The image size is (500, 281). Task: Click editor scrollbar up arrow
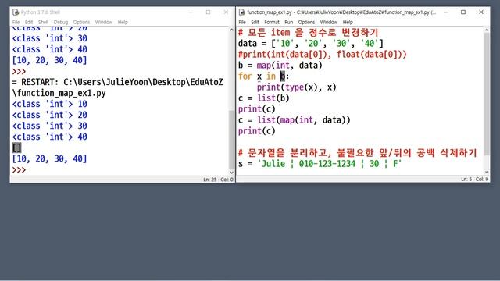click(487, 30)
